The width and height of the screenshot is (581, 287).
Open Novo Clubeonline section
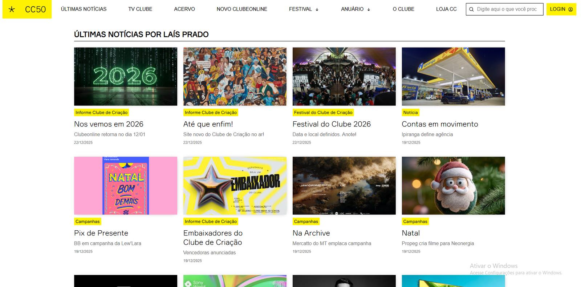(x=242, y=9)
